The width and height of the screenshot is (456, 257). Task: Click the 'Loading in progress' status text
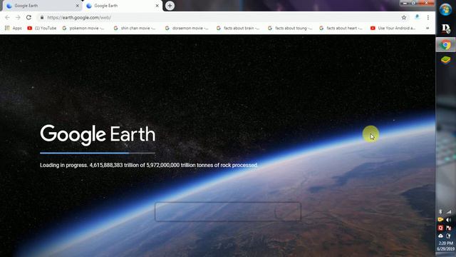(149, 165)
